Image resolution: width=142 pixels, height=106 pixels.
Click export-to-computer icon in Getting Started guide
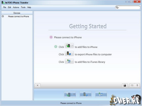click(x=69, y=54)
